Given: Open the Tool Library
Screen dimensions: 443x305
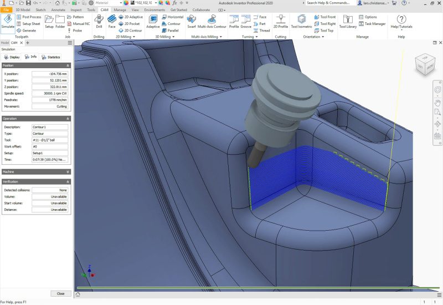Looking at the screenshot, I should tap(348, 22).
